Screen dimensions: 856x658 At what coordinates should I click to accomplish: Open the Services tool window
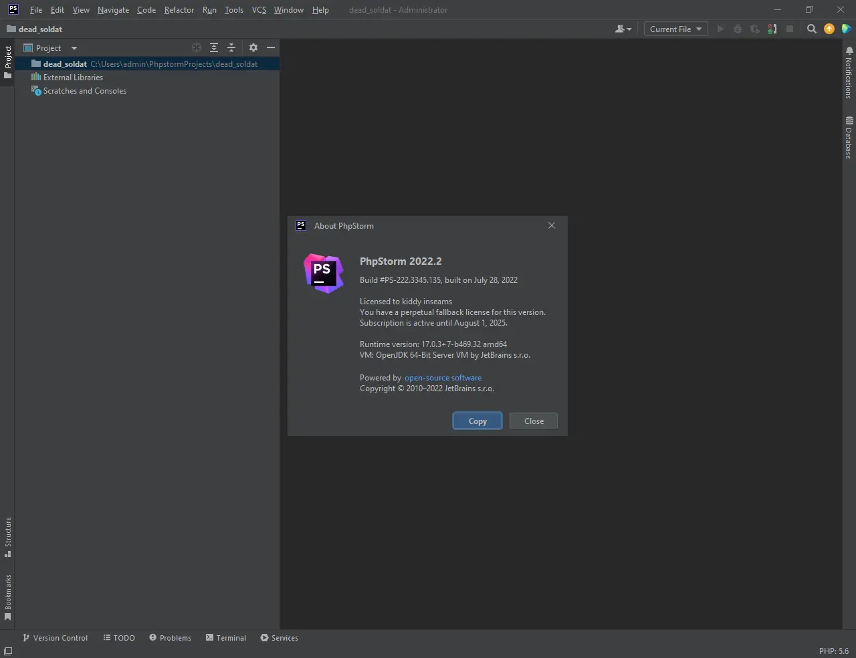[x=279, y=638]
